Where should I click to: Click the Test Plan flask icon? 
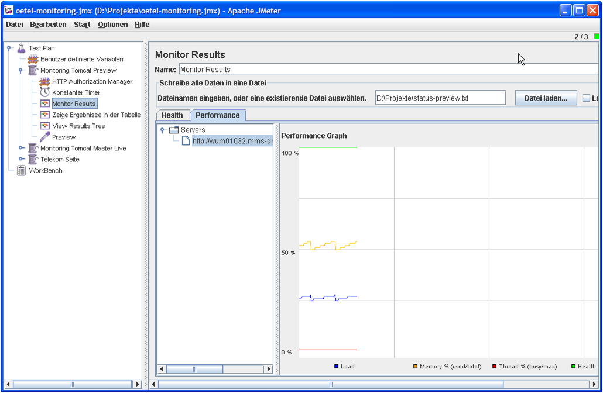[x=22, y=48]
